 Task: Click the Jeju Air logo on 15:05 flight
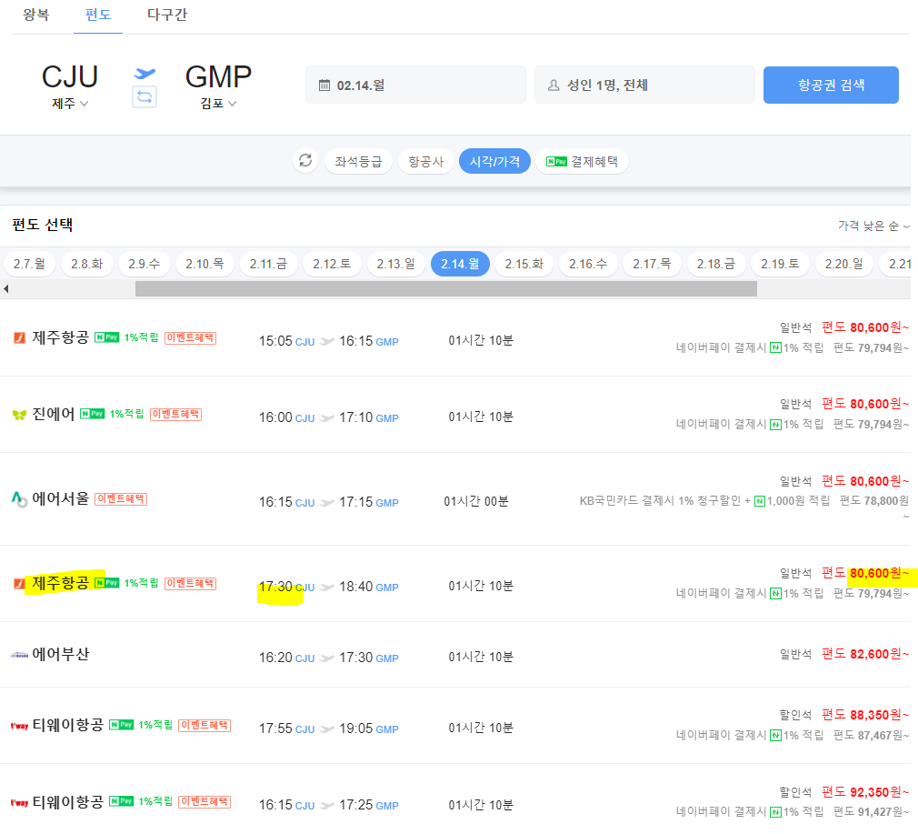19,338
